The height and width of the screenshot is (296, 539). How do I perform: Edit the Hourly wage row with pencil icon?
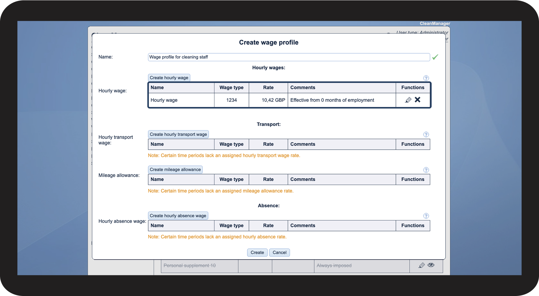point(408,100)
